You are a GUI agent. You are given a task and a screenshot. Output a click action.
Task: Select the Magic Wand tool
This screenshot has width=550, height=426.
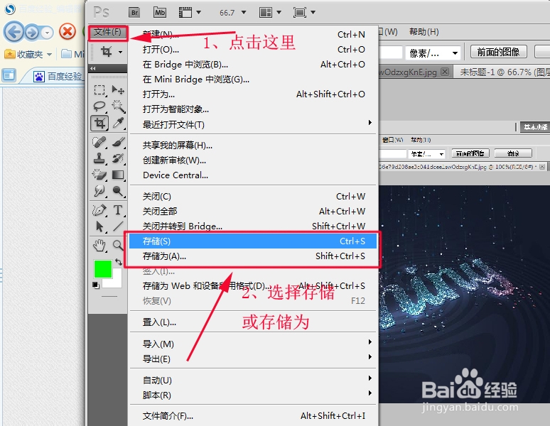(118, 106)
